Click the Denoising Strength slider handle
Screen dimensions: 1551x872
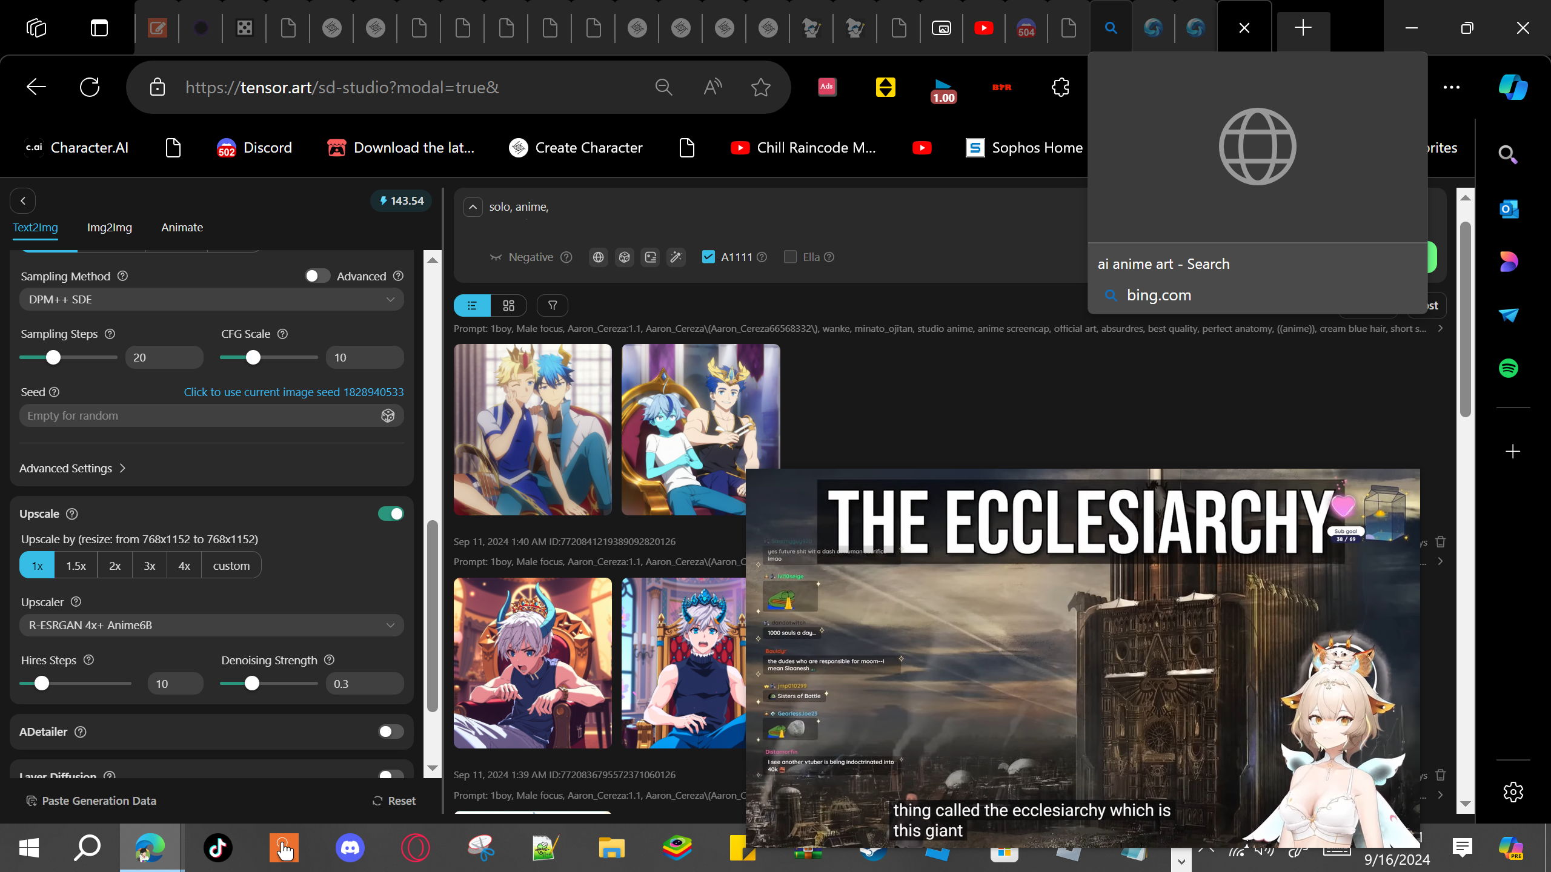point(252,684)
